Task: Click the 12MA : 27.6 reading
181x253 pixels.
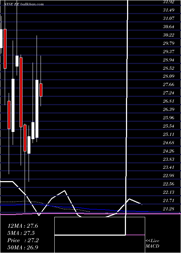Action: click(23, 226)
